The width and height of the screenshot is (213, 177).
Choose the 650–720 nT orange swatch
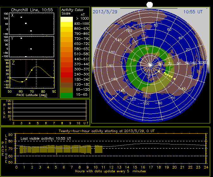67,45
